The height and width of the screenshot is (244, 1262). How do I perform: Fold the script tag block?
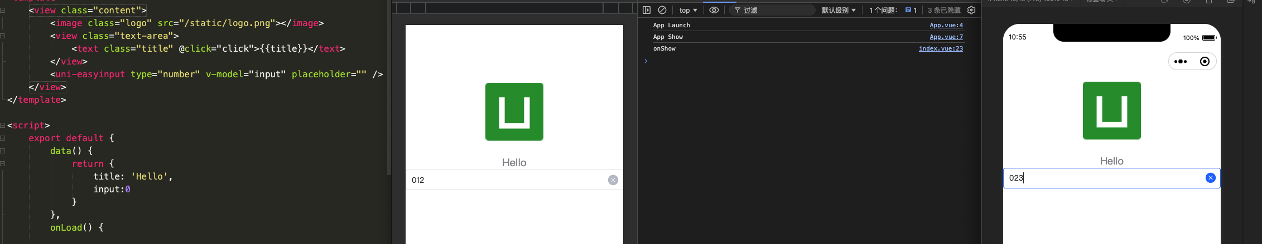point(3,125)
